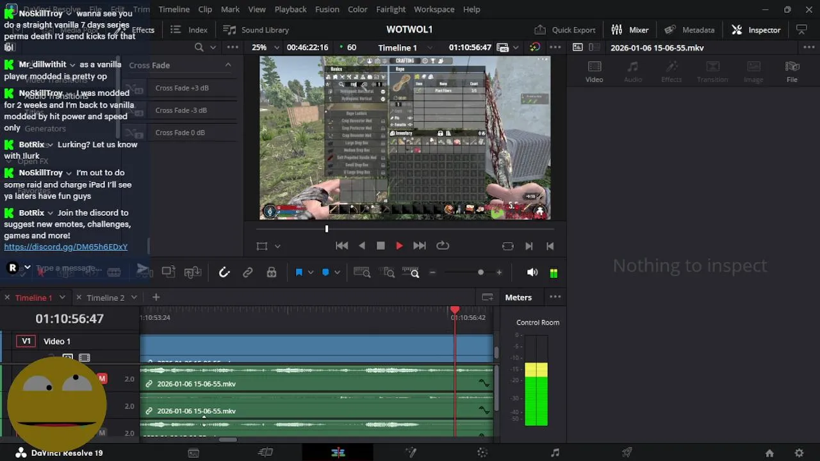Image resolution: width=820 pixels, height=461 pixels.
Task: Open the effects search magnifier
Action: [199, 47]
